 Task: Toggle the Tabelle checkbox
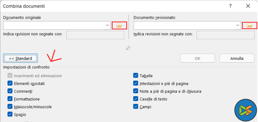(x=136, y=76)
